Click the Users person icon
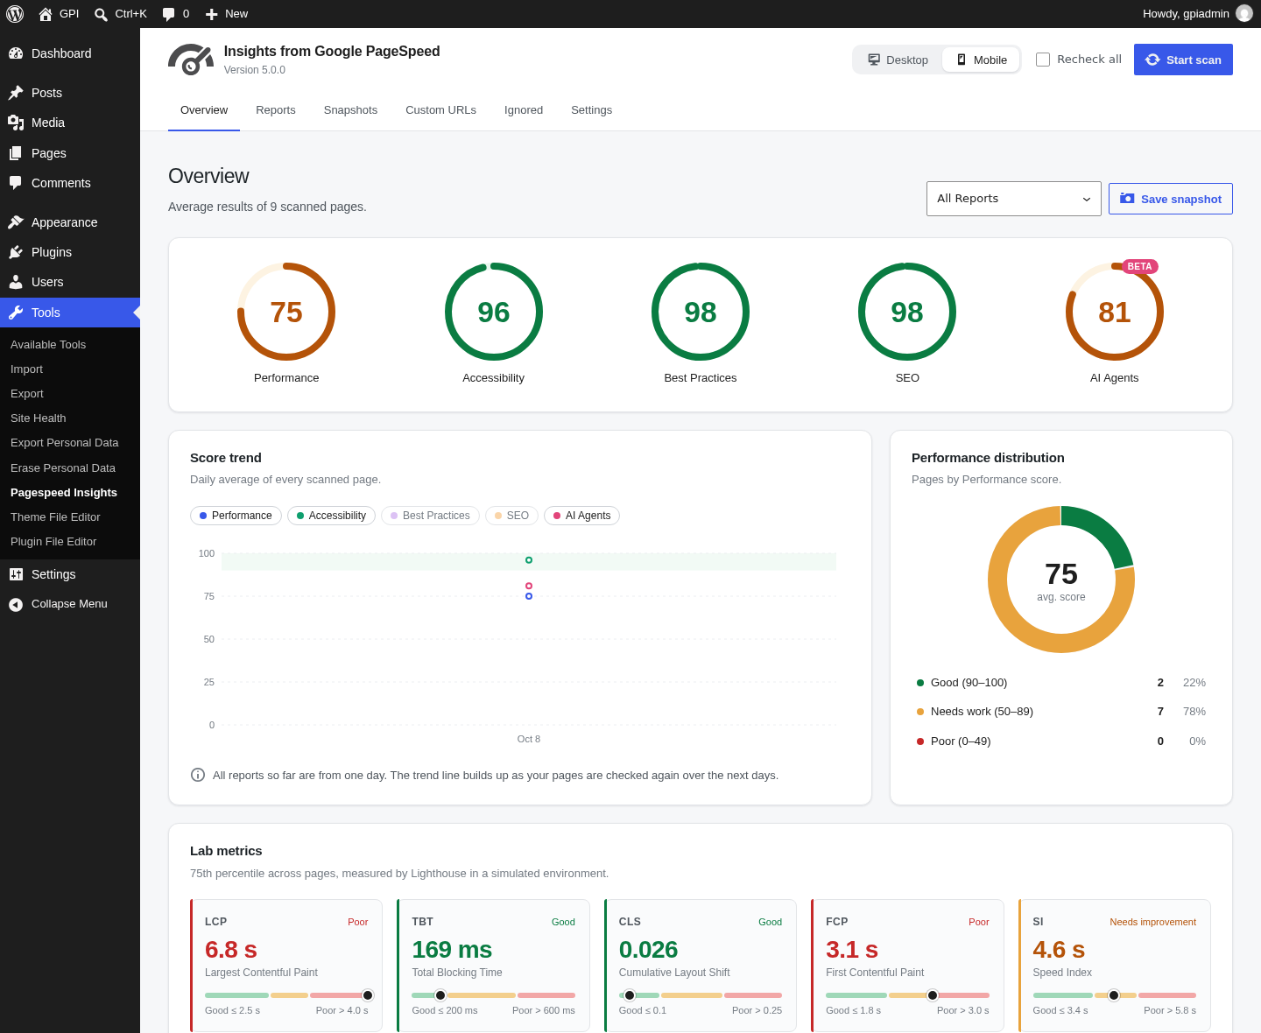1261x1033 pixels. [16, 282]
